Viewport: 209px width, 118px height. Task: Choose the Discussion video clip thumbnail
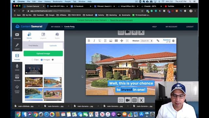pos(34,69)
